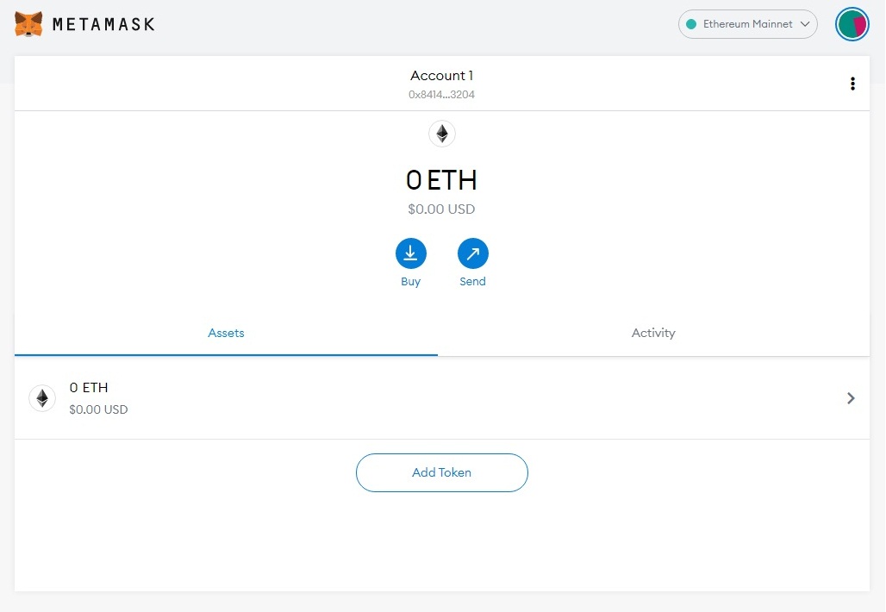Switch to the Activity tab
This screenshot has height=612, width=886.
[x=653, y=333]
